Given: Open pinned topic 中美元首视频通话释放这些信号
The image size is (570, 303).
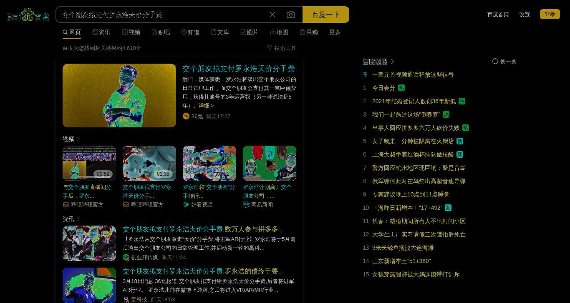Looking at the screenshot, I should pyautogui.click(x=413, y=75).
